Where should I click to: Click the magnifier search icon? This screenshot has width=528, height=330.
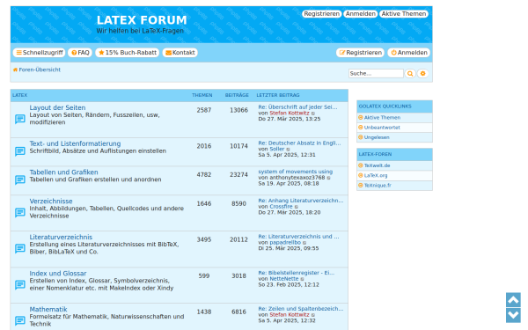point(410,73)
